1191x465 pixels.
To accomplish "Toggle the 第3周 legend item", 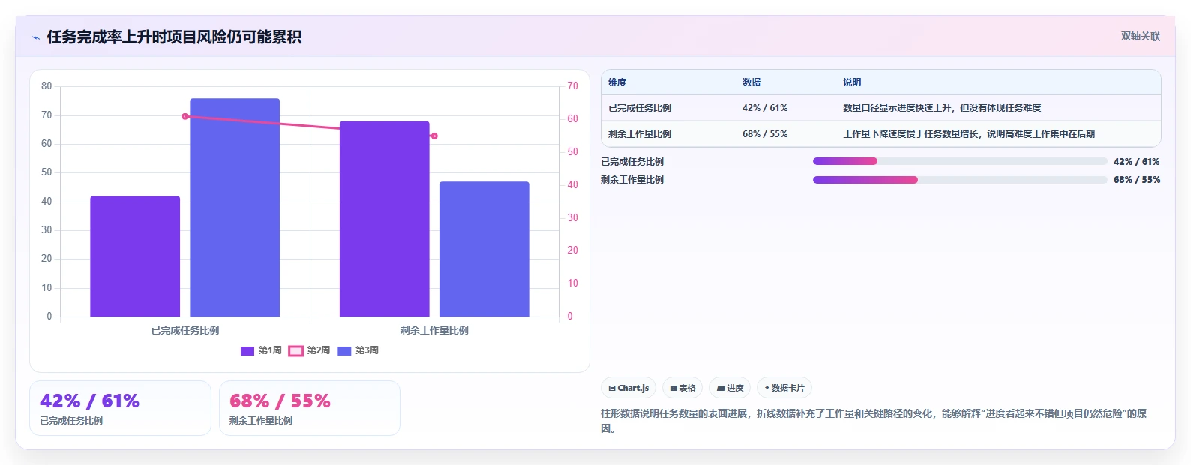I will [x=358, y=350].
